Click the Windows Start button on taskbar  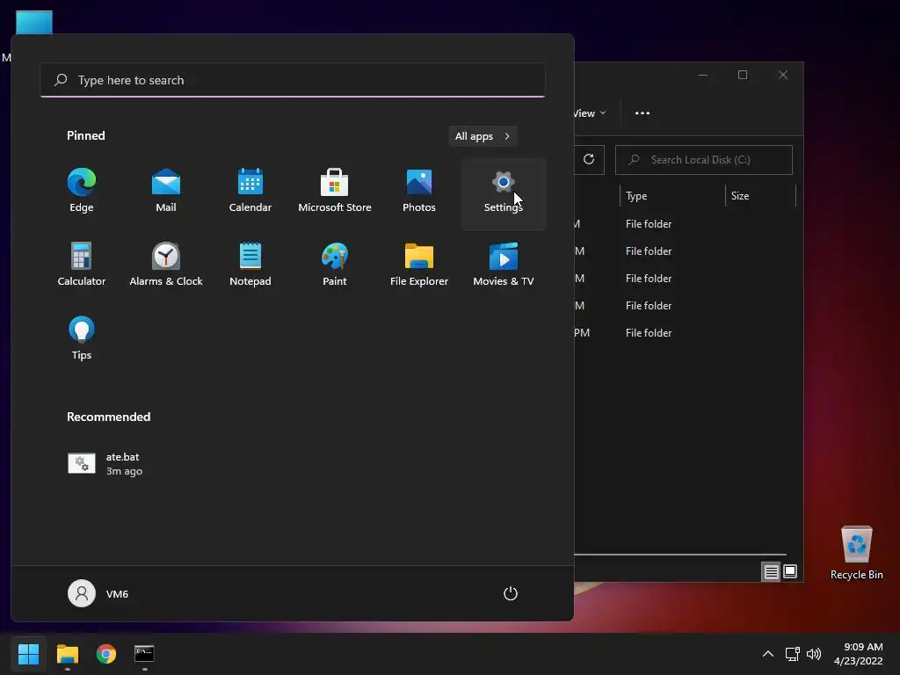[x=28, y=654]
